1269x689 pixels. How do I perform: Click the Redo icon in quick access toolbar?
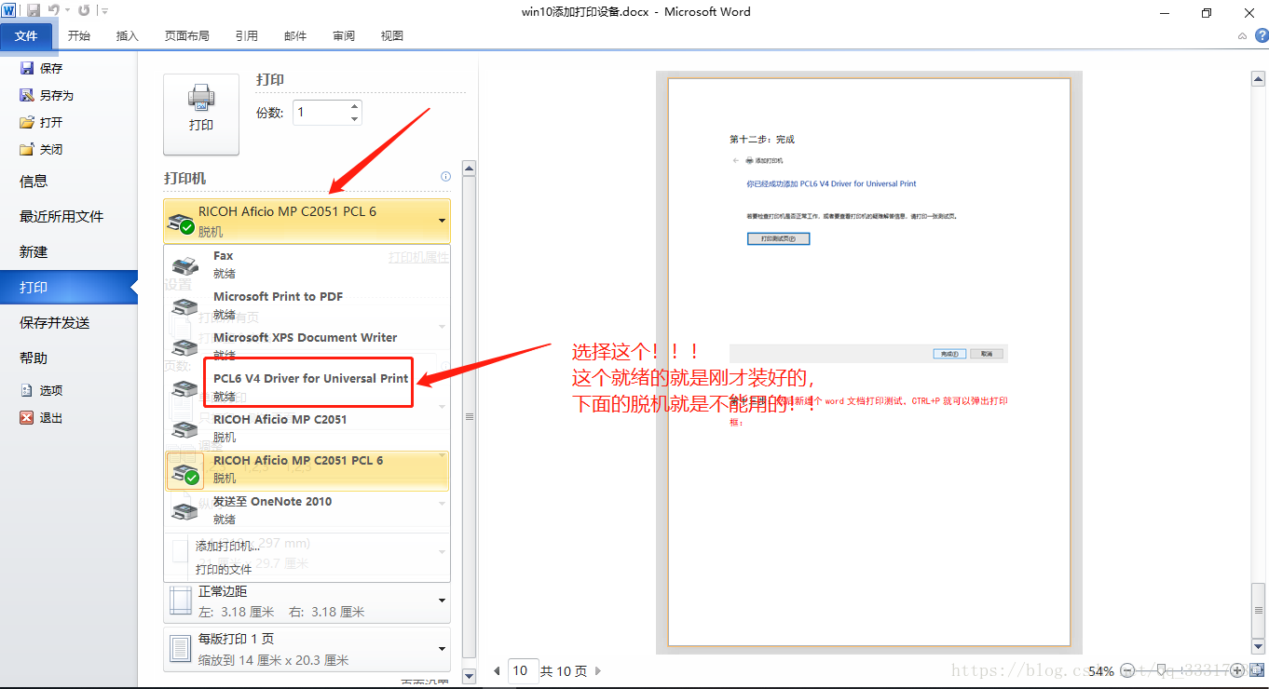click(x=84, y=10)
